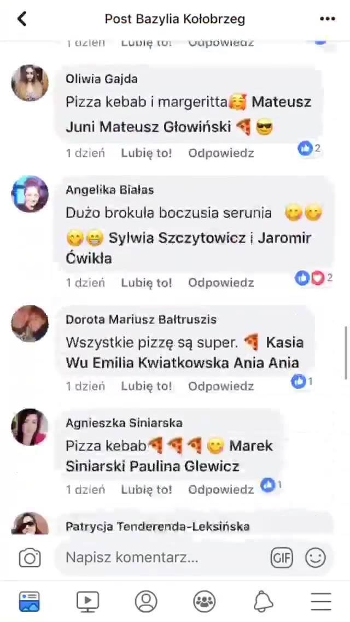Image resolution: width=350 pixels, height=622 pixels.
Task: Reply to Oliwia Gajda's comment with Odpowiedz
Action: [221, 153]
